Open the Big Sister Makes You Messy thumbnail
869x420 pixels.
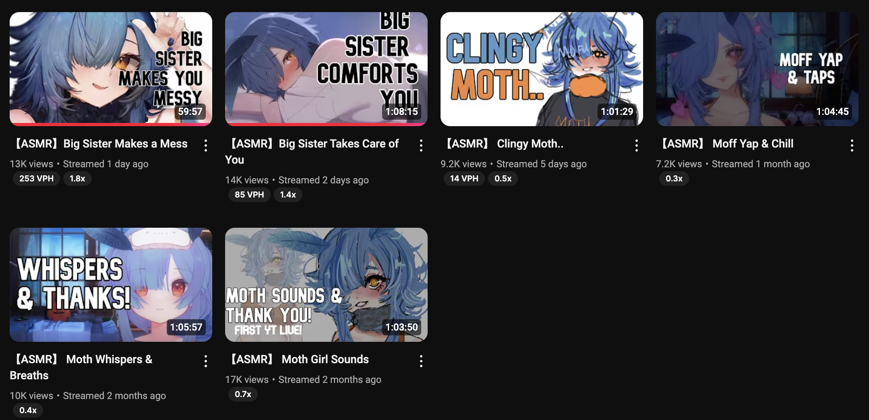click(x=111, y=69)
